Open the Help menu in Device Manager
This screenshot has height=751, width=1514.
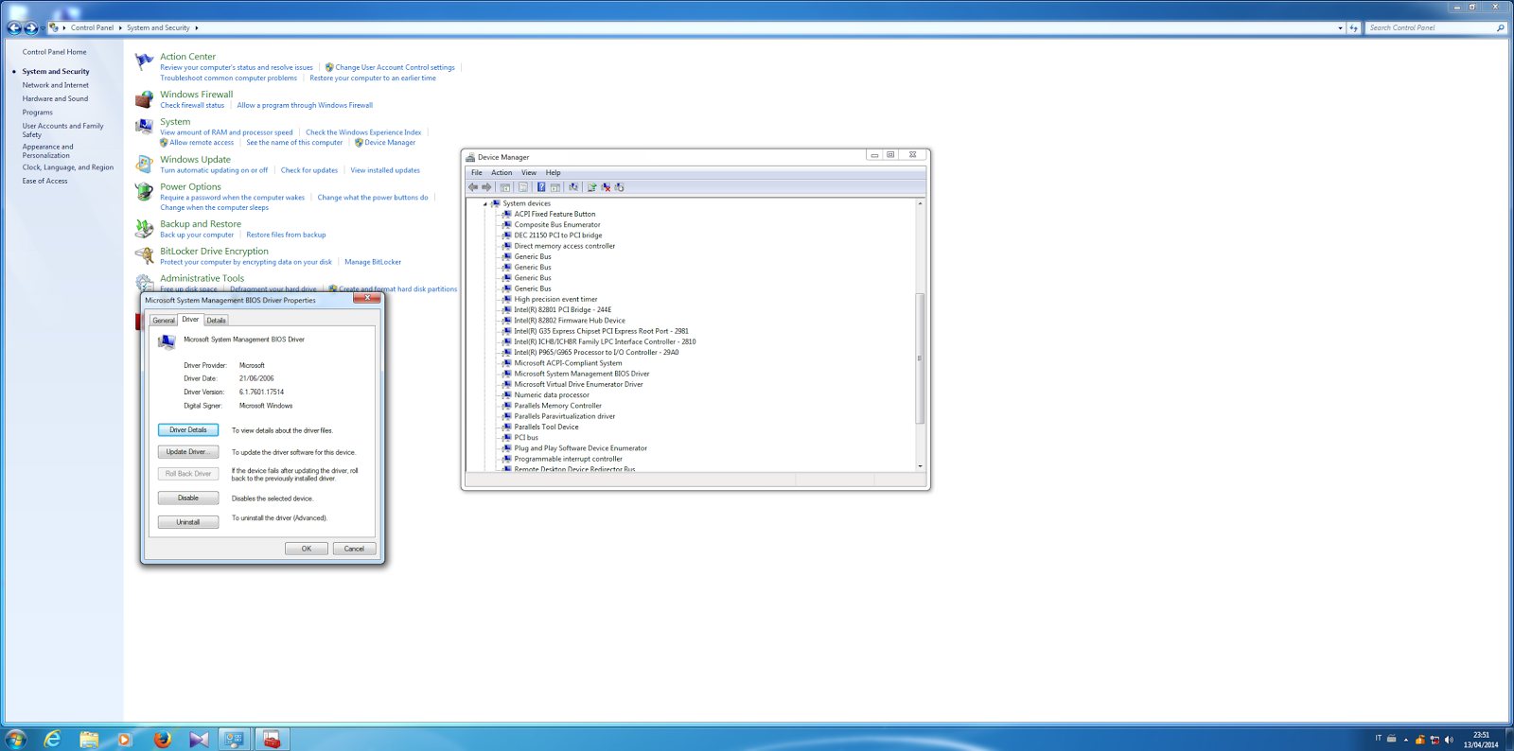(554, 173)
